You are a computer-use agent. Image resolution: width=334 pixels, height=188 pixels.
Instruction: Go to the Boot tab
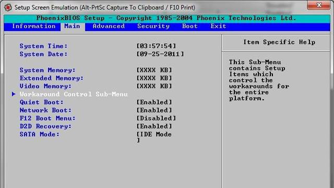pos(190,26)
